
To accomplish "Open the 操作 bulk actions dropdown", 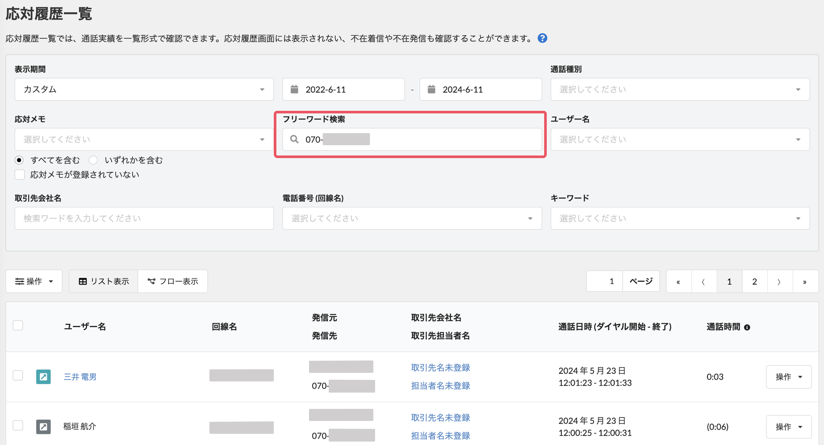I will (x=34, y=281).
